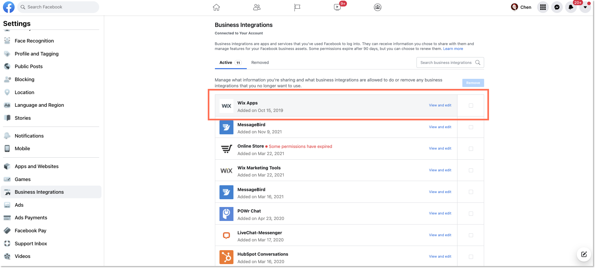This screenshot has height=268, width=595.
Task: View and edit MessageBird added Nov 9, 2021
Action: click(440, 127)
